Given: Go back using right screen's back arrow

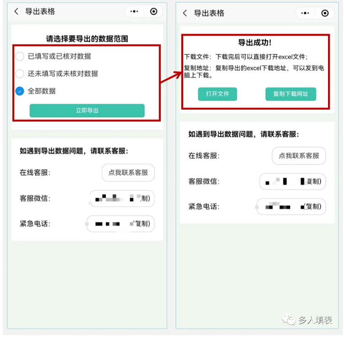Looking at the screenshot, I should pos(185,13).
